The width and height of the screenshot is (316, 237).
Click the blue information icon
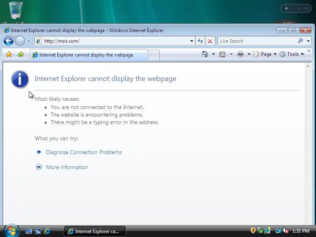tap(20, 79)
